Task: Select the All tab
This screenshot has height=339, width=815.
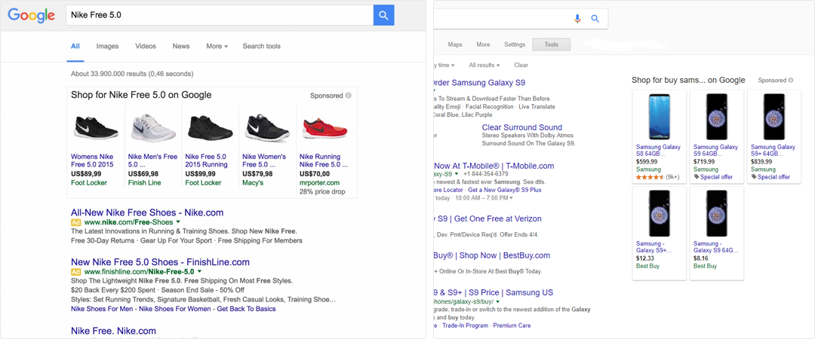Action: (75, 46)
